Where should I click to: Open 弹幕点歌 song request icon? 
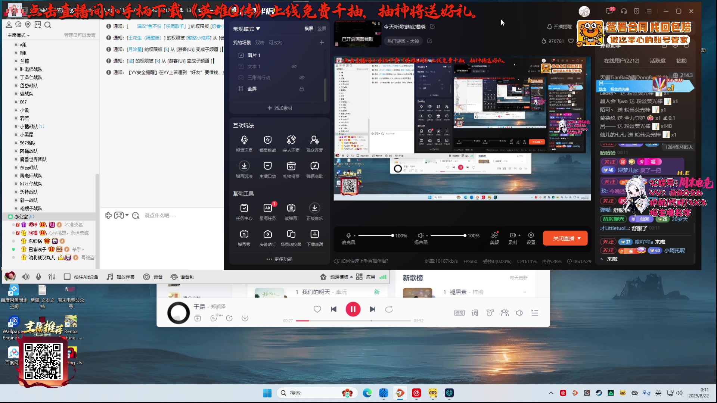pyautogui.click(x=314, y=170)
